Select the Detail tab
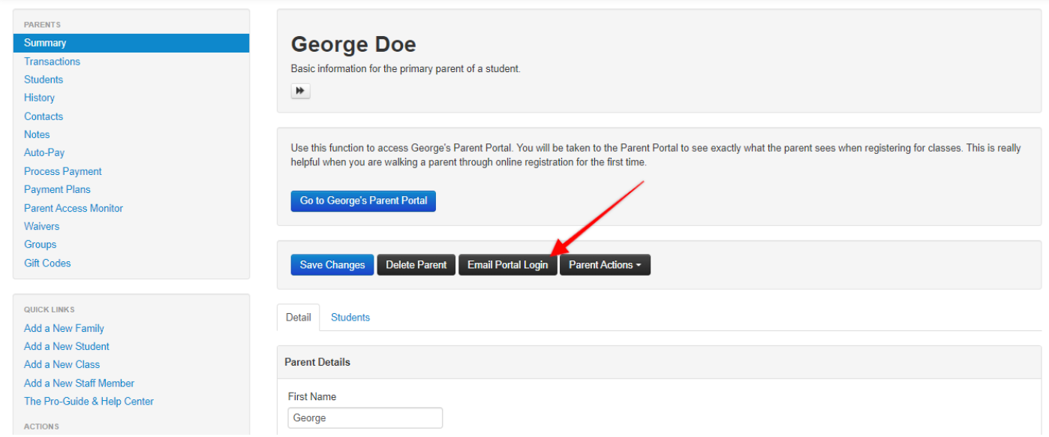The height and width of the screenshot is (437, 1049). coord(298,318)
